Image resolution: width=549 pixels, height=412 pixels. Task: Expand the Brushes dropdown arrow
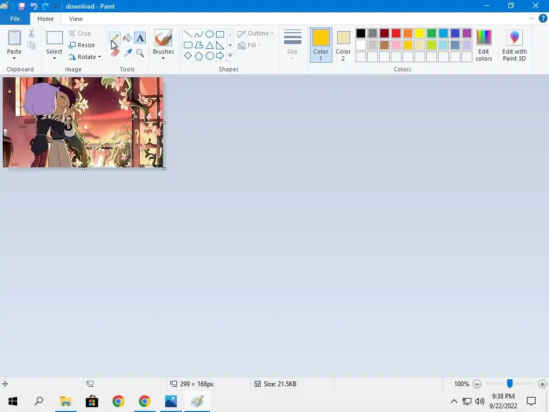(163, 58)
